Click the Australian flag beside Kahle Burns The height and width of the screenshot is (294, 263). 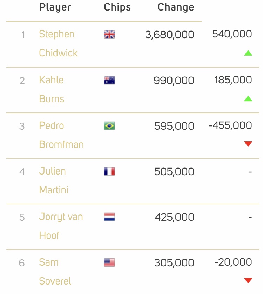109,80
